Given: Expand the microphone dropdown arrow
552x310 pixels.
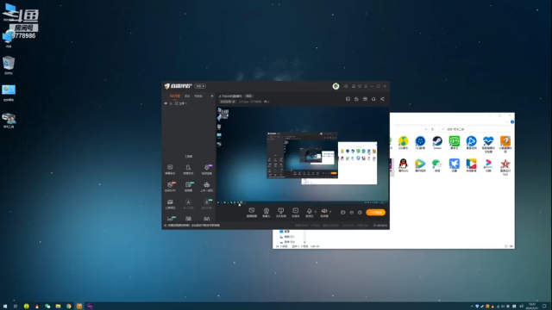Looking at the screenshot, I should point(316,212).
